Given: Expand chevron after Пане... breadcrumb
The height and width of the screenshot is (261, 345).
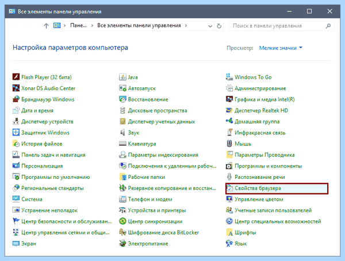Looking at the screenshot, I should (92, 25).
